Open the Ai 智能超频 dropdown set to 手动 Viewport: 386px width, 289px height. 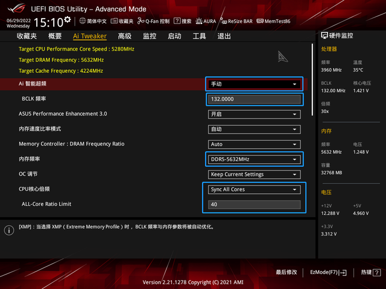[x=255, y=84]
